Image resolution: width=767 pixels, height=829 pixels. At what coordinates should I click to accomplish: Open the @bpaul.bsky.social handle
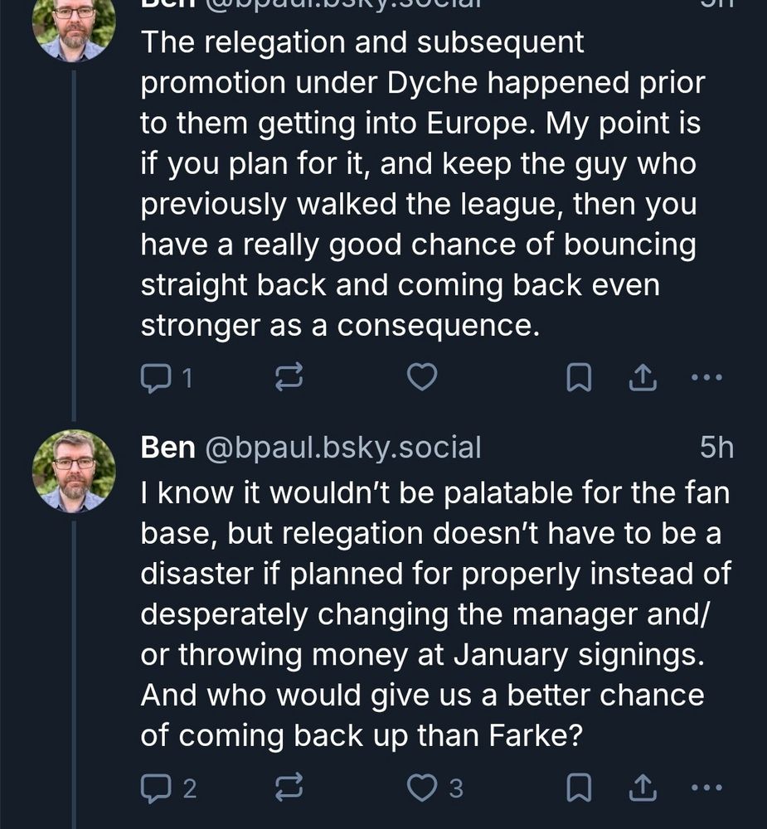(x=342, y=448)
